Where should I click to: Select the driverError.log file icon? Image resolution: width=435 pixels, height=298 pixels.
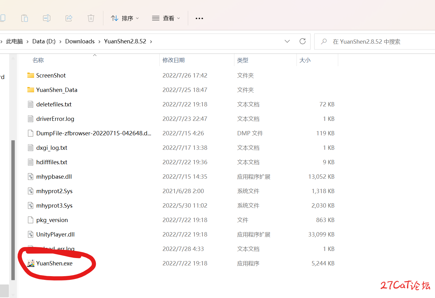pos(31,119)
